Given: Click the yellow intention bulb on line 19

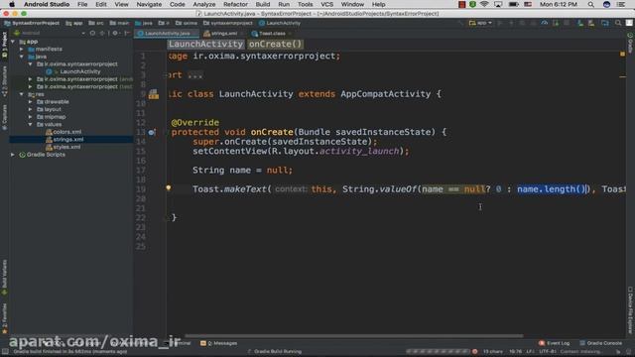Looking at the screenshot, I should click(x=169, y=187).
